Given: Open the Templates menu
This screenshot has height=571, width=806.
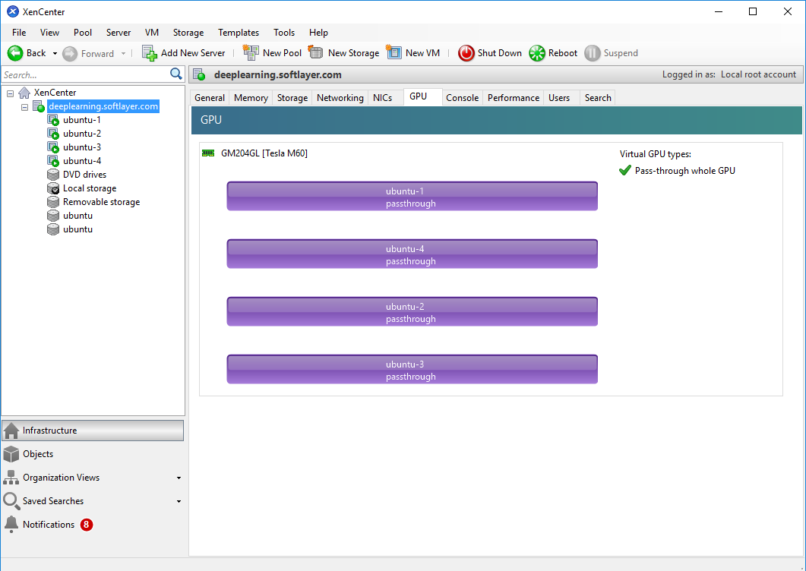Looking at the screenshot, I should [239, 33].
